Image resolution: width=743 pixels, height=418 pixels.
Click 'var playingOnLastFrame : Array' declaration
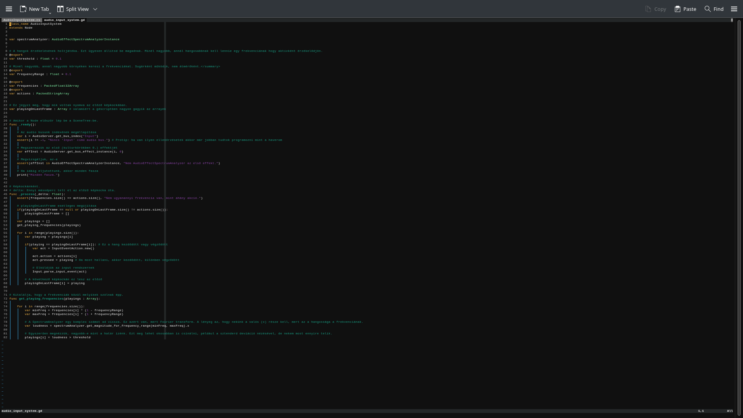coord(38,109)
